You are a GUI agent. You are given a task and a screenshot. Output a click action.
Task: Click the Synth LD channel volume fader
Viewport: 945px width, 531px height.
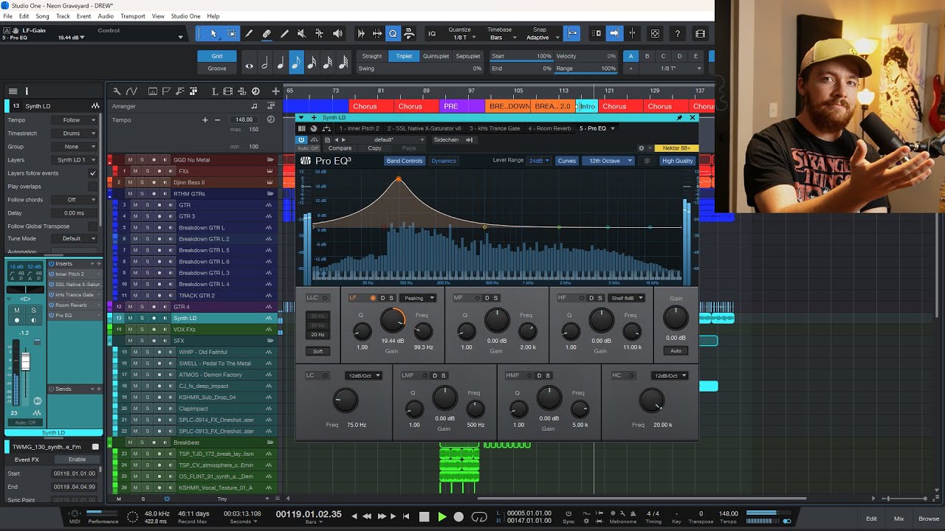tap(25, 361)
